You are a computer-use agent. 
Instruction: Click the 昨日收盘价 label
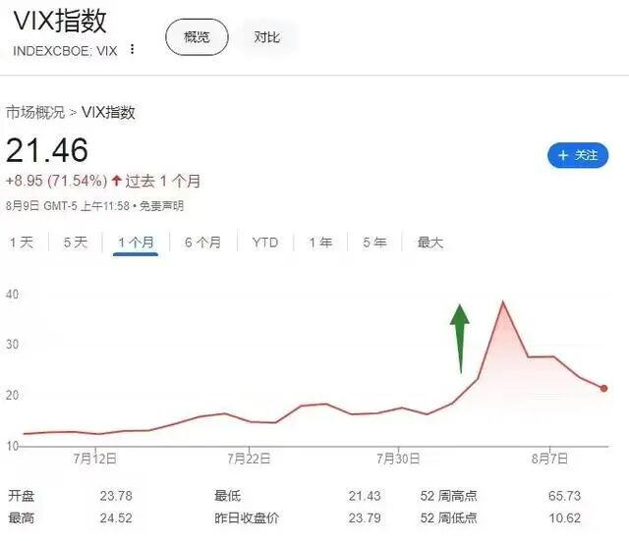(247, 517)
